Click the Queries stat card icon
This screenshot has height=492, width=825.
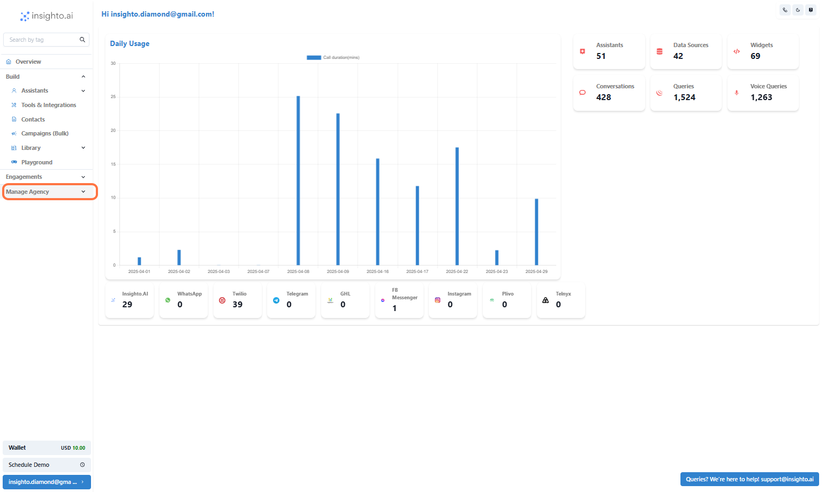[660, 93]
